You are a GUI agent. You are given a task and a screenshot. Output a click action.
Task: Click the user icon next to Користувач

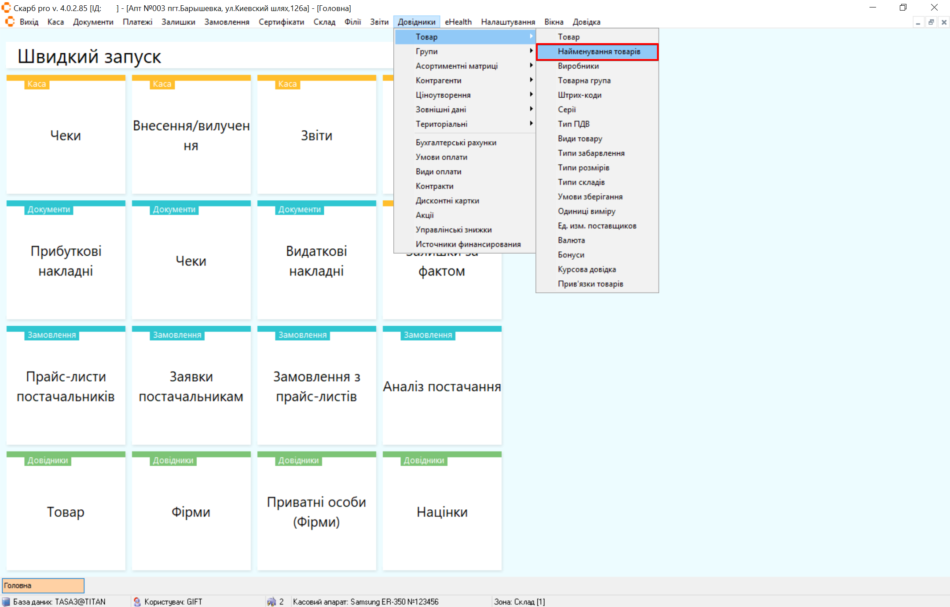tap(137, 601)
